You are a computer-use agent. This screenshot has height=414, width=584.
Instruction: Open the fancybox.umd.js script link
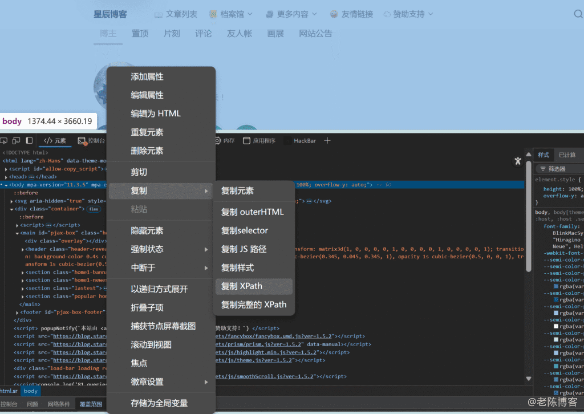click(x=273, y=336)
